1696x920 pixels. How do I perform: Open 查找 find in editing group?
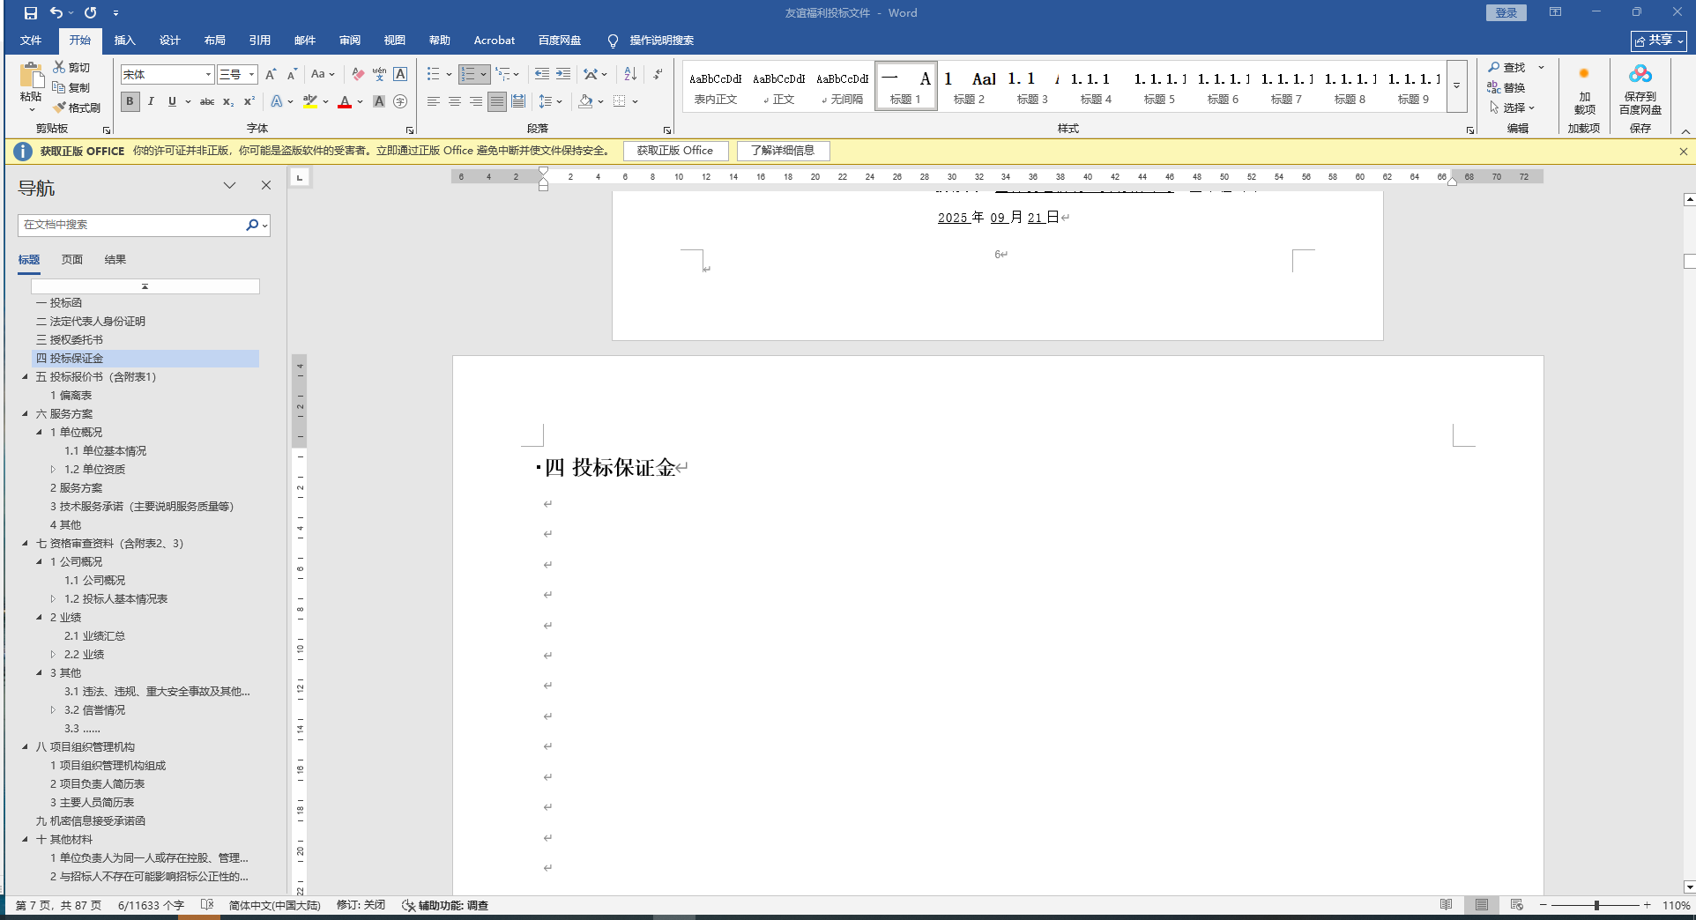[1506, 67]
